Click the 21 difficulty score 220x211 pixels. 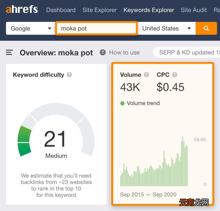tap(55, 139)
